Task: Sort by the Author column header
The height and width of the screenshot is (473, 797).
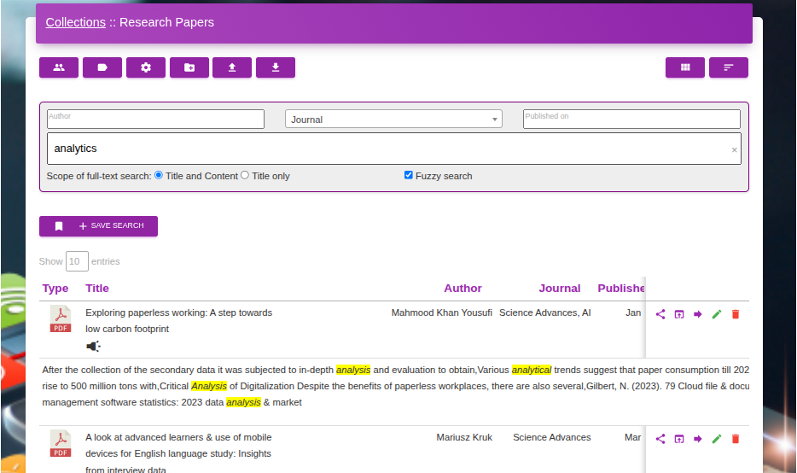Action: click(462, 289)
